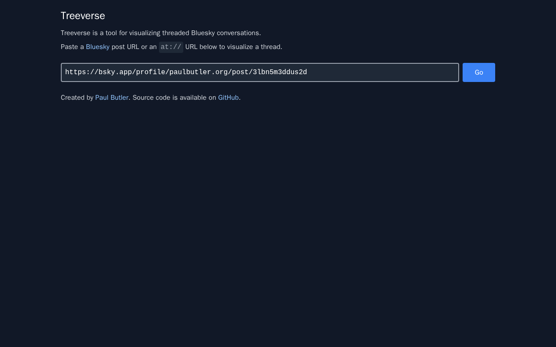Click 'post URL or an' text
The height and width of the screenshot is (347, 556).
pyautogui.click(x=134, y=47)
